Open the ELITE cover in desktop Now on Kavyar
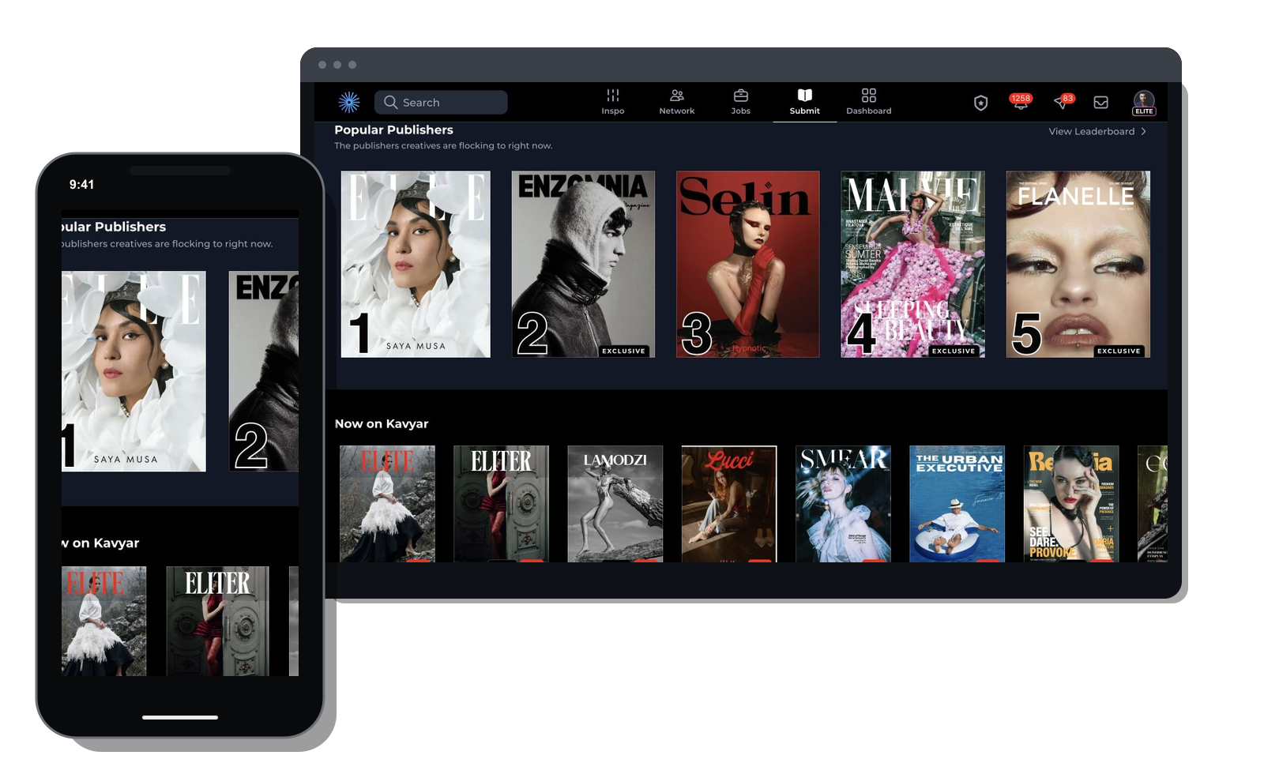 coord(387,504)
